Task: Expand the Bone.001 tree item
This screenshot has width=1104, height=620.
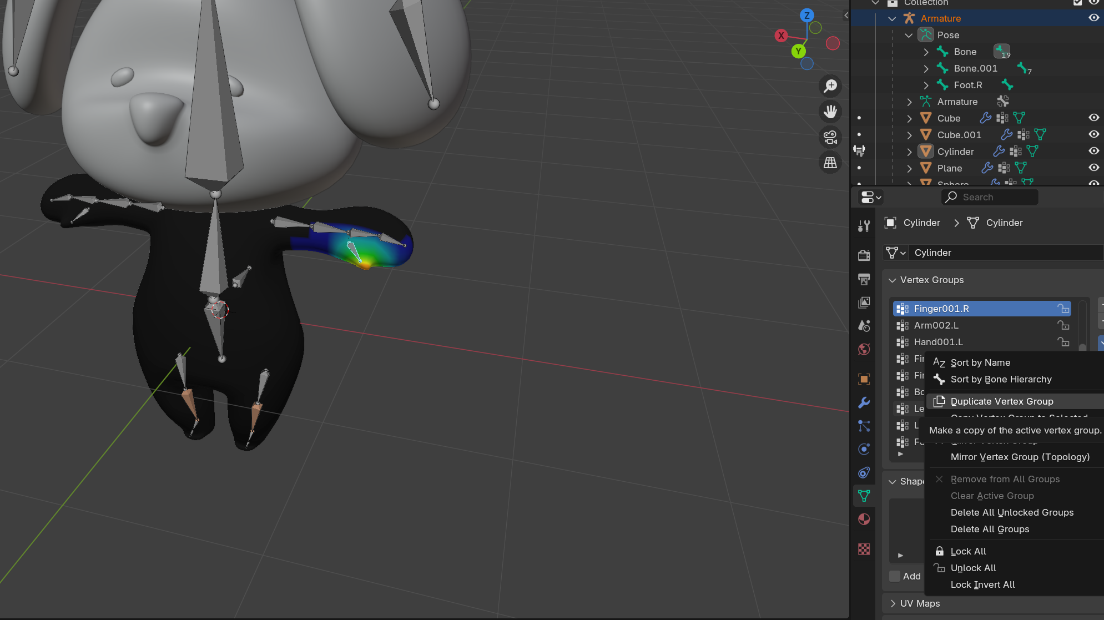Action: (x=926, y=69)
